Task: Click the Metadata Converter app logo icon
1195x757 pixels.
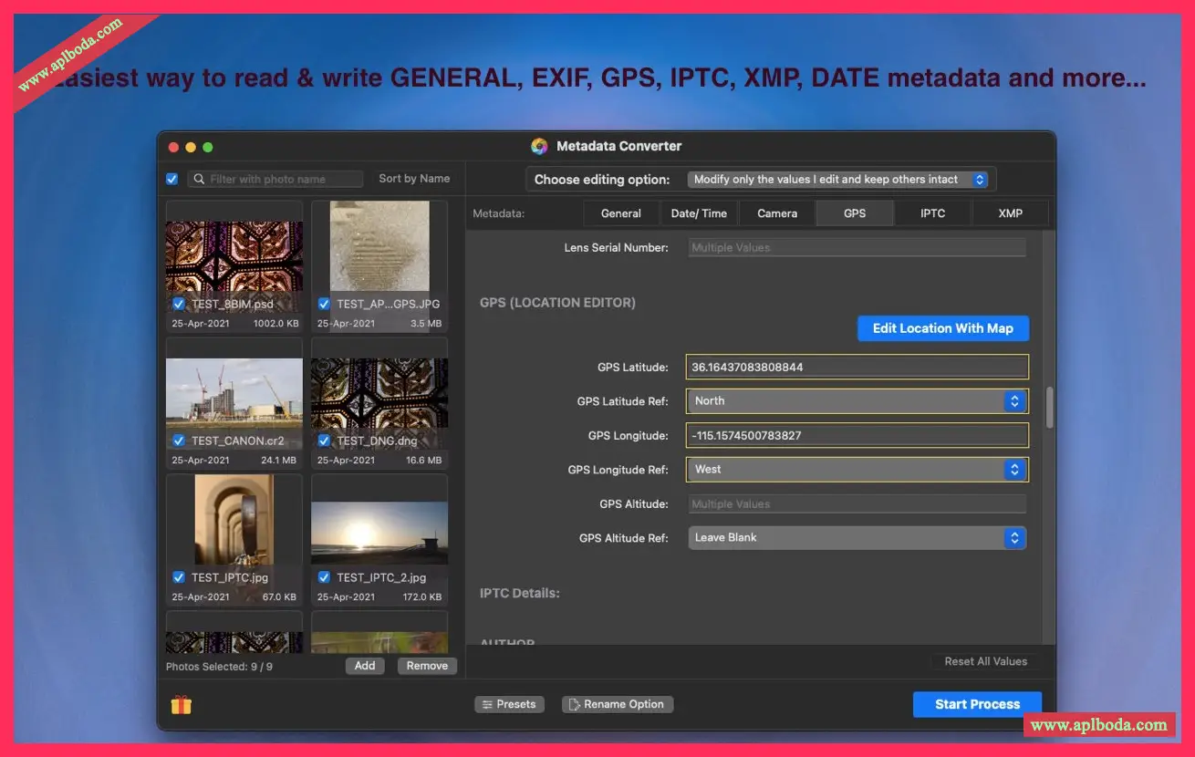Action: 539,146
